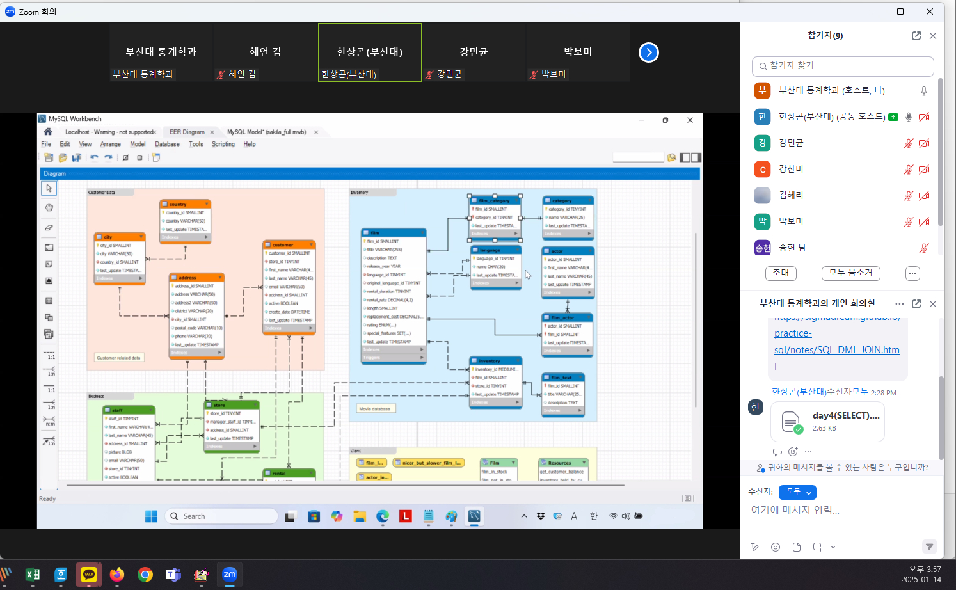The height and width of the screenshot is (590, 956).
Task: Open KakaoTalk from the taskbar
Action: [x=89, y=575]
